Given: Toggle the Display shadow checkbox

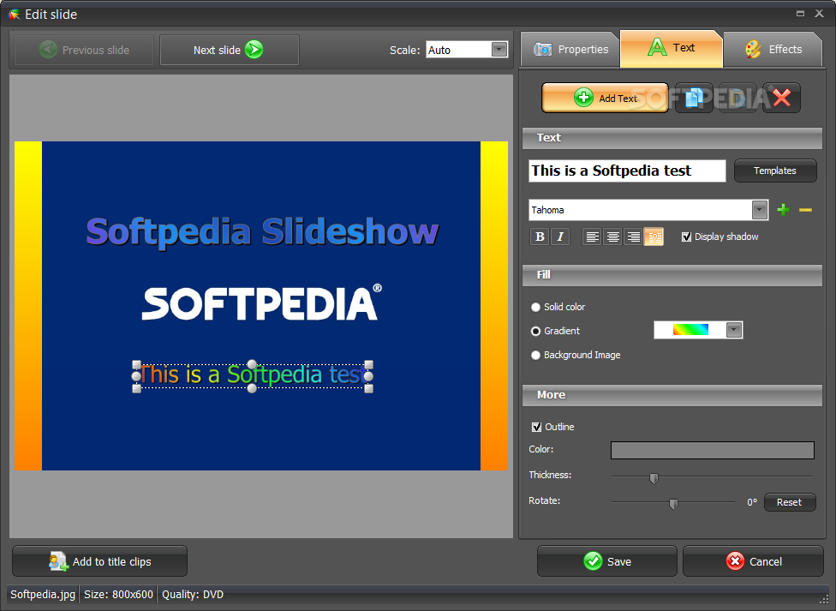Looking at the screenshot, I should [x=686, y=237].
